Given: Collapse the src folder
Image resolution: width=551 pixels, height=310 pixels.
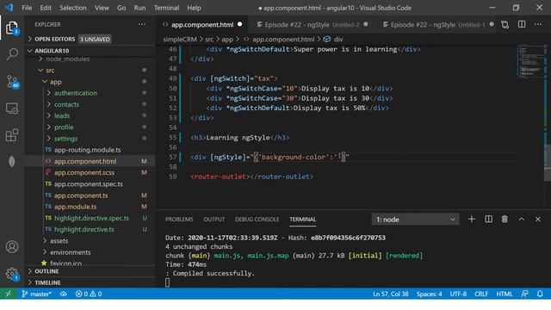Looking at the screenshot, I should coord(50,71).
